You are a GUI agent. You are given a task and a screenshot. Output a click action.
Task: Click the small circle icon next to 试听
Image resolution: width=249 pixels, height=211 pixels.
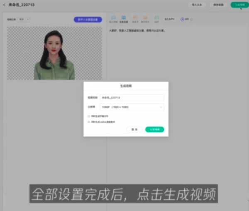click(191, 20)
